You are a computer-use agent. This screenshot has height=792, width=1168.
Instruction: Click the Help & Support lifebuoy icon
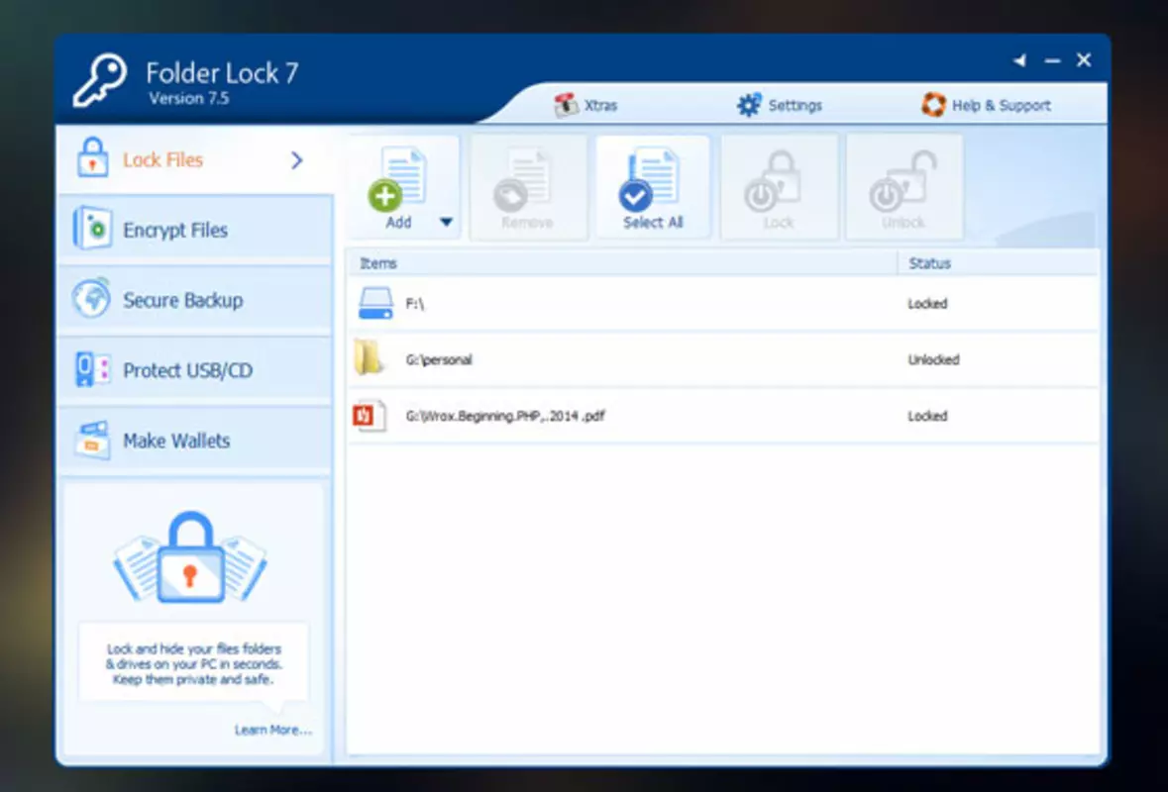(933, 105)
